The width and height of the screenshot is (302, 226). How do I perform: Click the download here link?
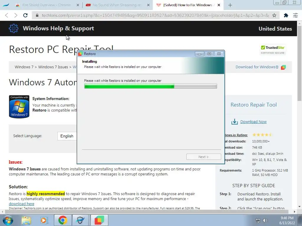(22, 204)
